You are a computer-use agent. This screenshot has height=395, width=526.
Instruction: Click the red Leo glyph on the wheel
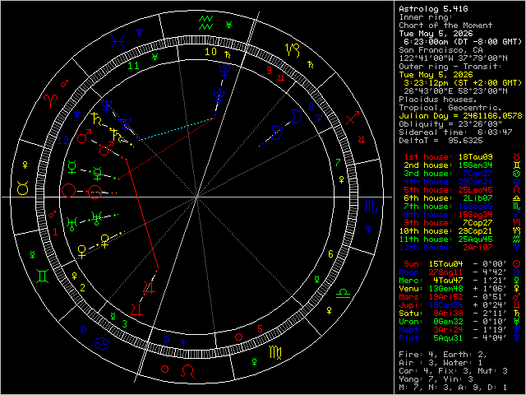(188, 371)
